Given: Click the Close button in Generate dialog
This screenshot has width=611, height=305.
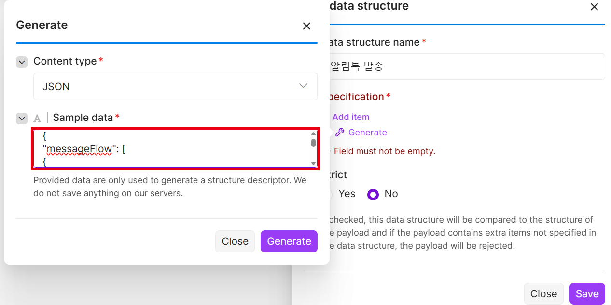Looking at the screenshot, I should tap(235, 241).
